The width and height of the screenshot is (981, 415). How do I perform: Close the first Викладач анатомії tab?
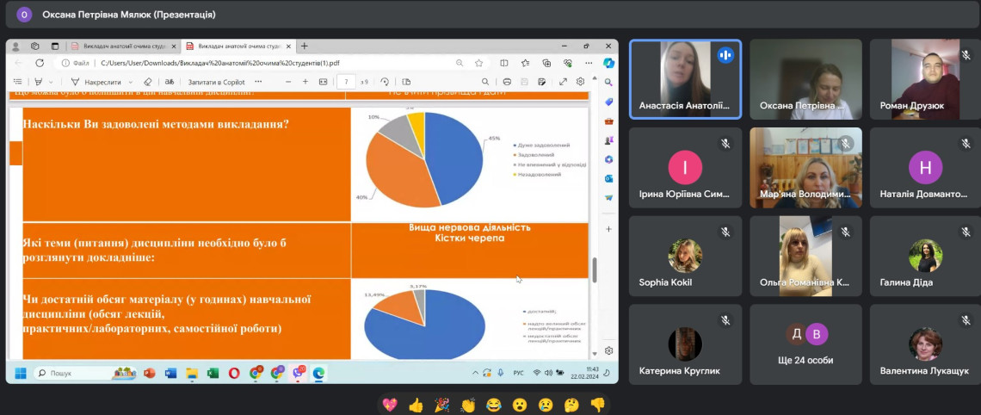[x=174, y=46]
